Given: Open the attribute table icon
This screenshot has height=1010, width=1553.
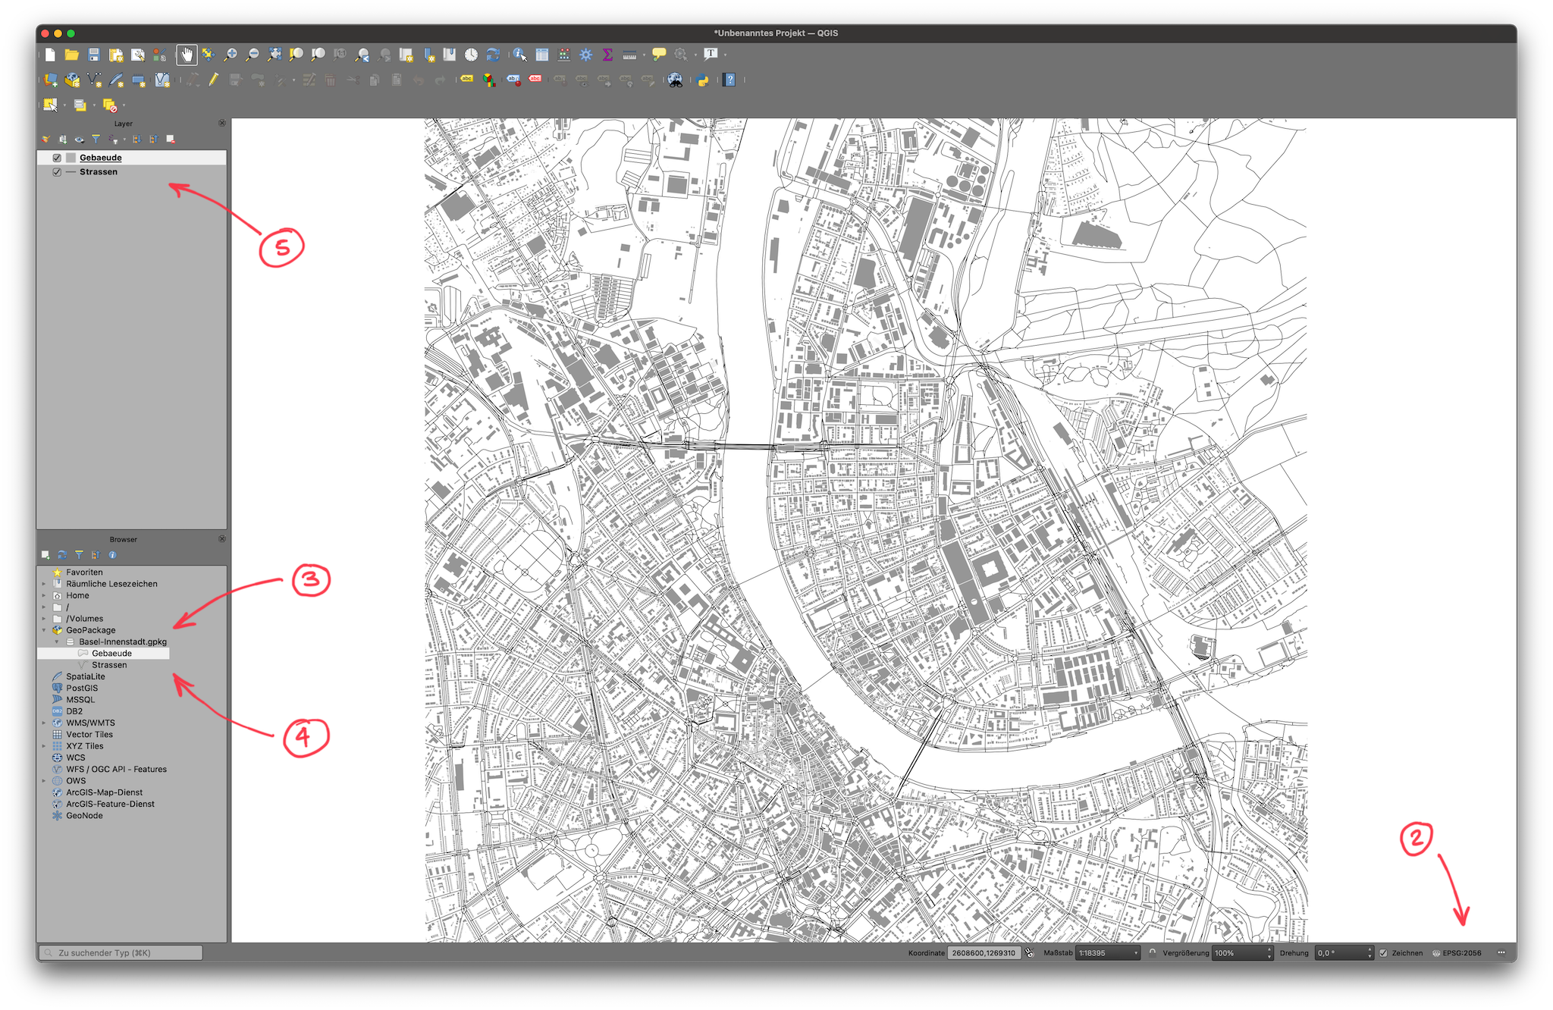Looking at the screenshot, I should point(542,55).
